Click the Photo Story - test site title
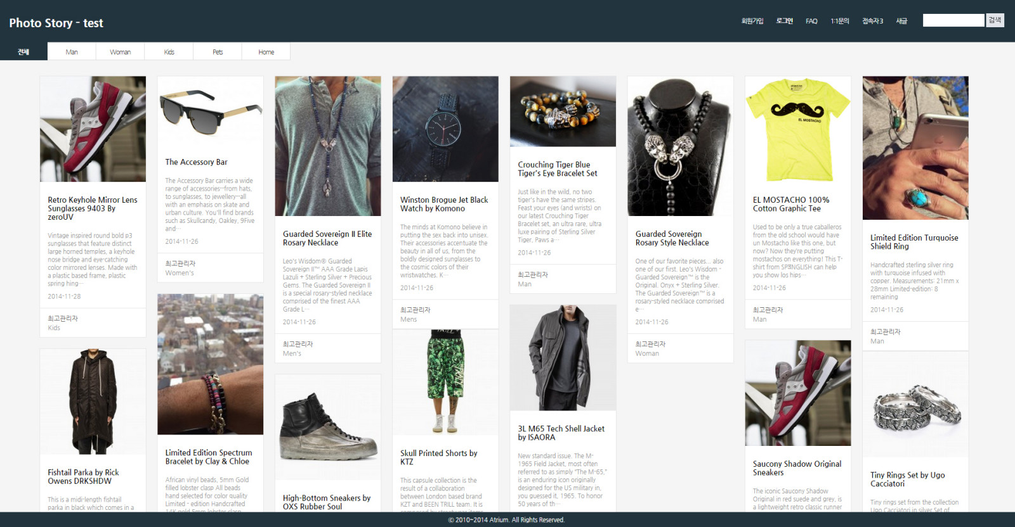 click(x=56, y=23)
